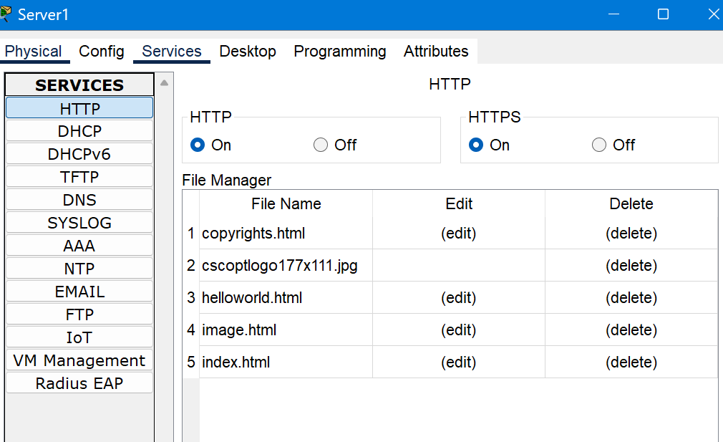Open the VM Management service
Image resolution: width=723 pixels, height=442 pixels.
tap(79, 360)
